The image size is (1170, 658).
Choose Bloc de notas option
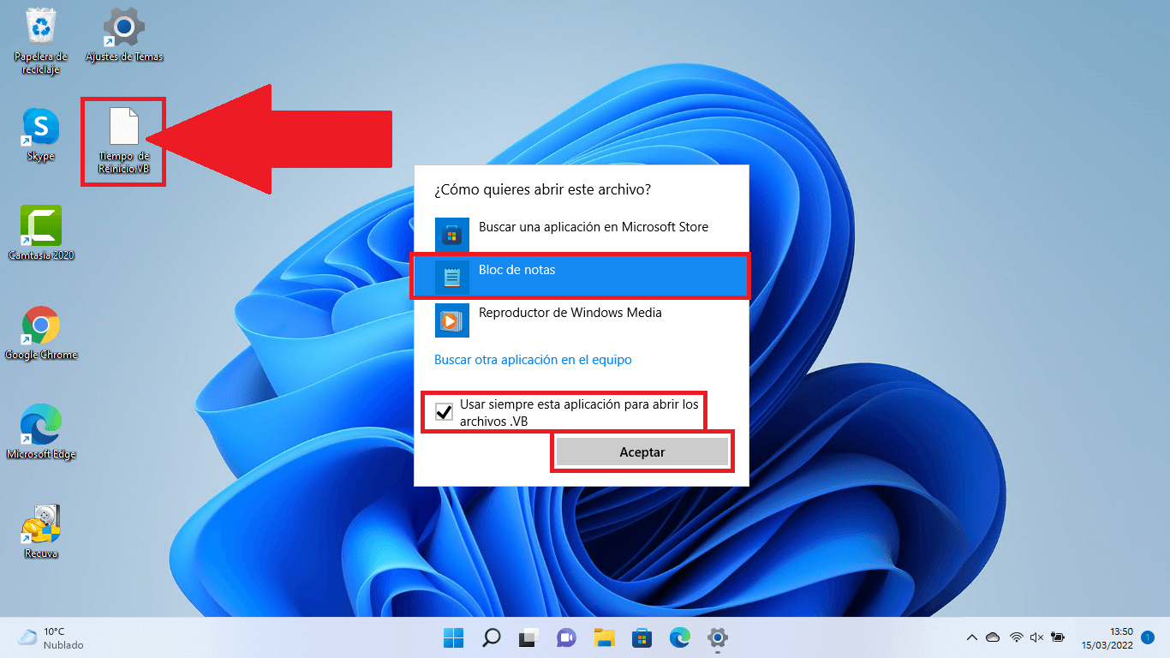tap(582, 277)
